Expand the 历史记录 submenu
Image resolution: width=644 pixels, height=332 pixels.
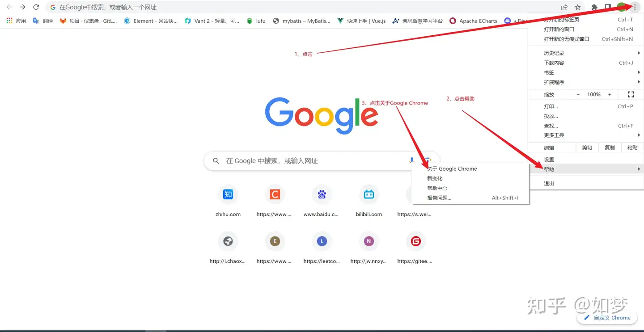click(586, 53)
